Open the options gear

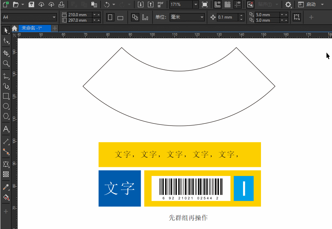[x=288, y=4]
